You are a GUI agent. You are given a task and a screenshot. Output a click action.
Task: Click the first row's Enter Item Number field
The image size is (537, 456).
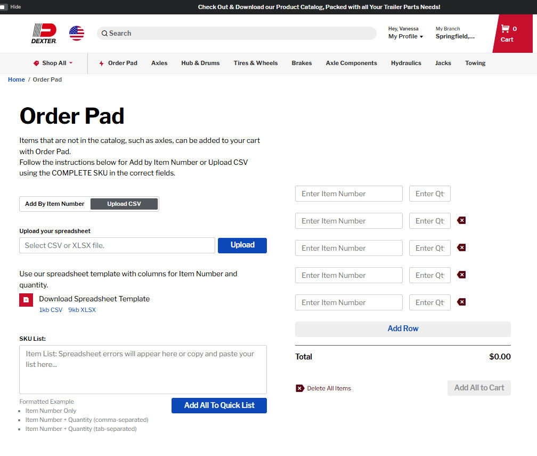pos(348,194)
